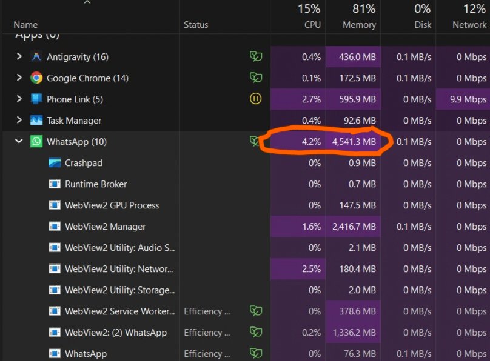Select the Crashpad process name

pyautogui.click(x=84, y=163)
